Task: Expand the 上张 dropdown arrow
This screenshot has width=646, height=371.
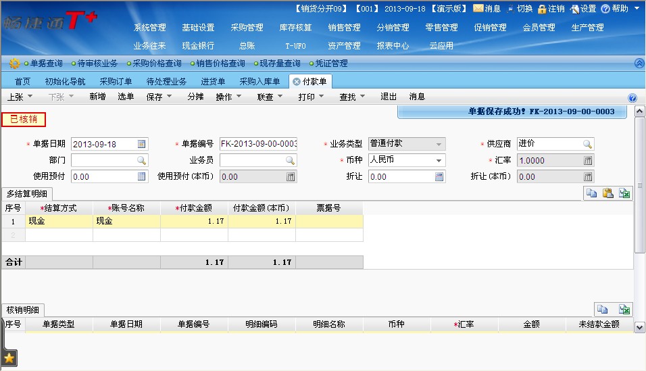Action: 30,96
